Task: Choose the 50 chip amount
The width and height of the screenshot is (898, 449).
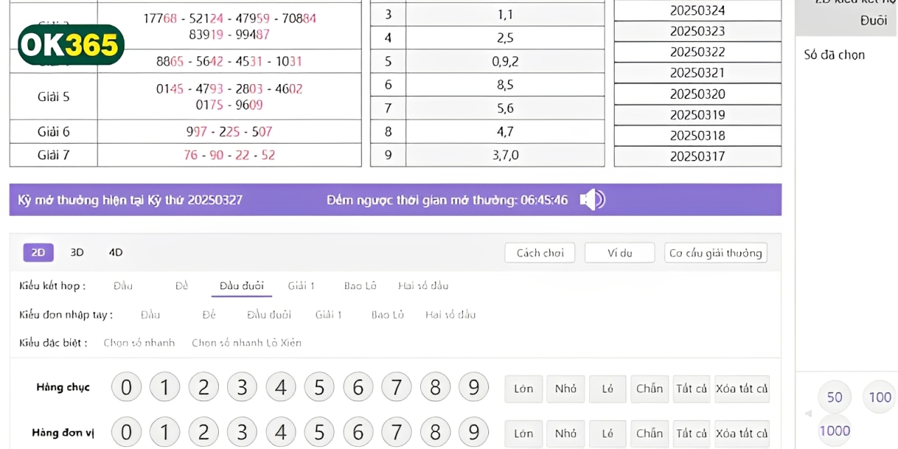Action: 834,397
